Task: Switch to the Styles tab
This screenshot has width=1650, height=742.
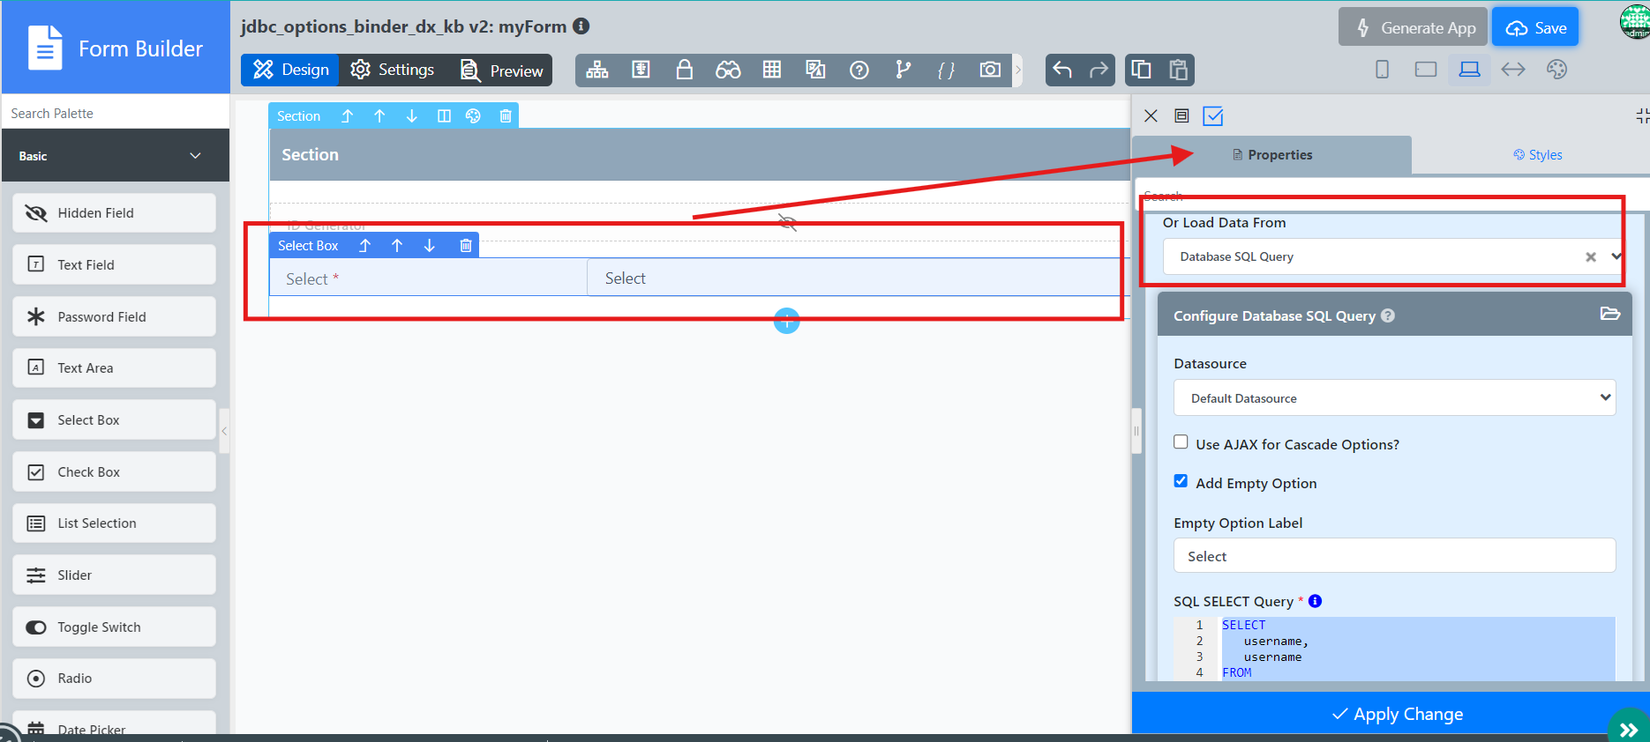Action: (x=1537, y=155)
